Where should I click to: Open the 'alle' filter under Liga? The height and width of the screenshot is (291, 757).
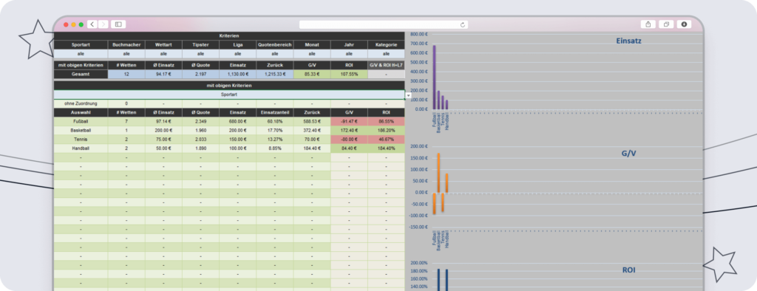coord(238,54)
